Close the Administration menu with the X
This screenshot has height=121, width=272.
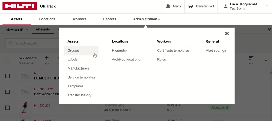(x=227, y=34)
